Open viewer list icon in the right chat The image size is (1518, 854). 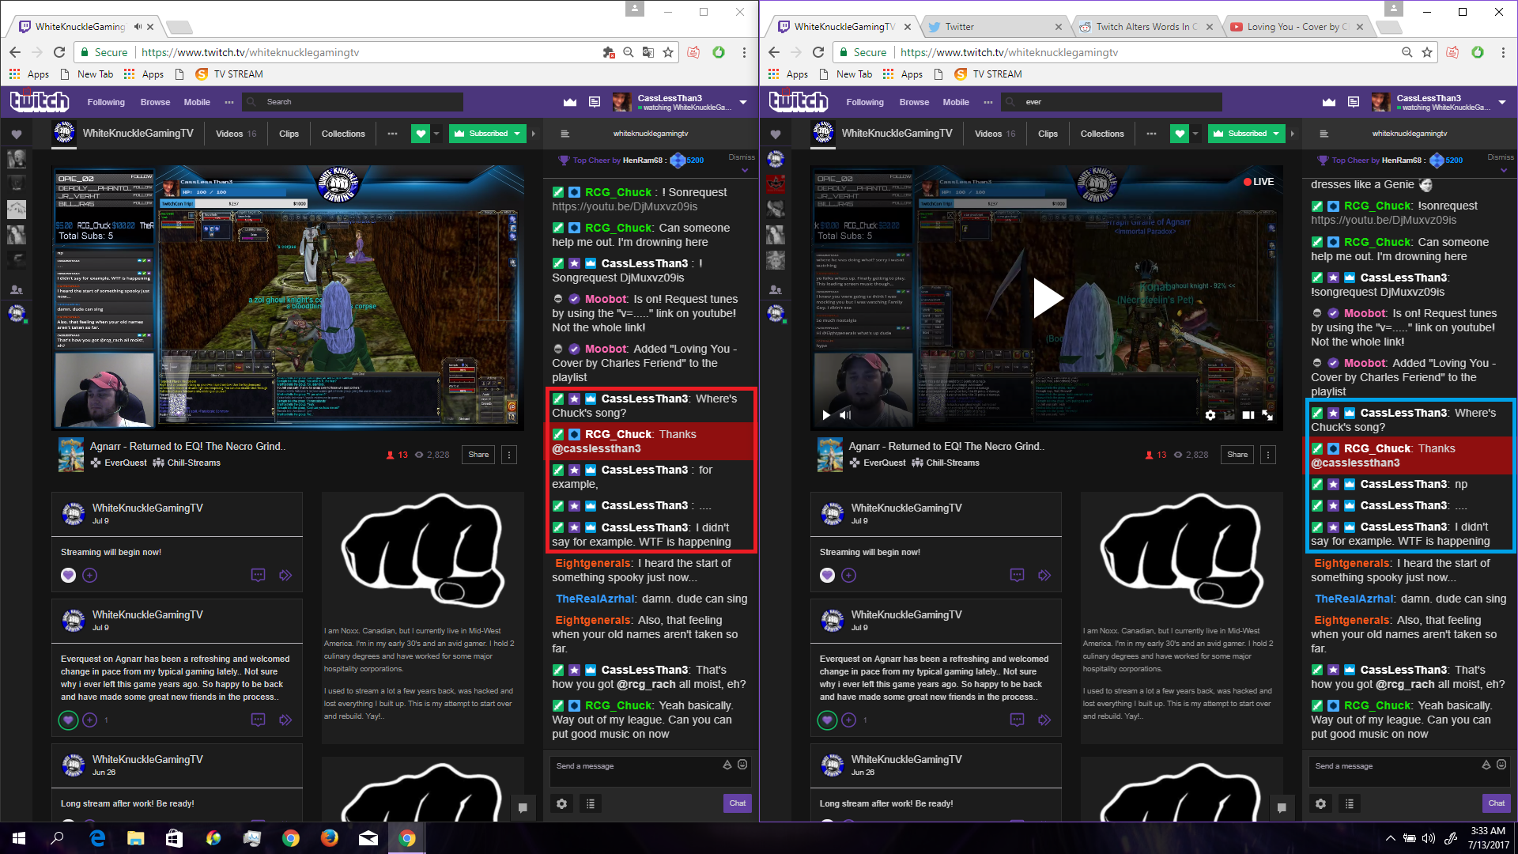coord(1350,803)
